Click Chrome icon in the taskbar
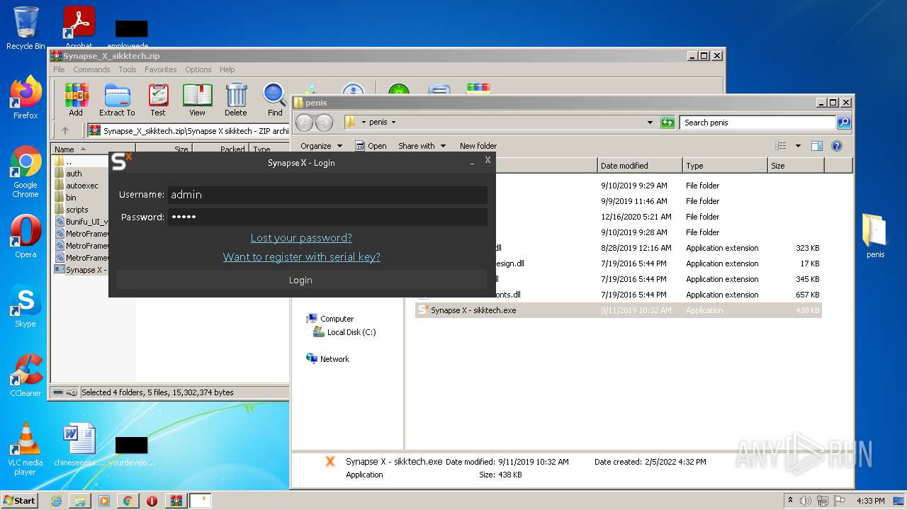Viewport: 907px width, 510px height. point(128,501)
